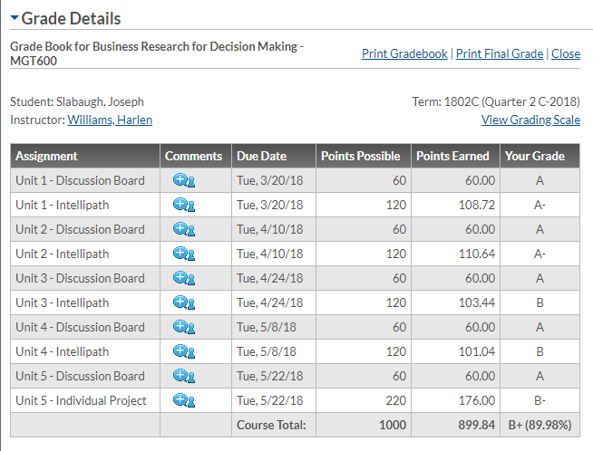593x451 pixels.
Task: Click comments icon for Unit 2 - Intellipath
Action: pos(184,254)
